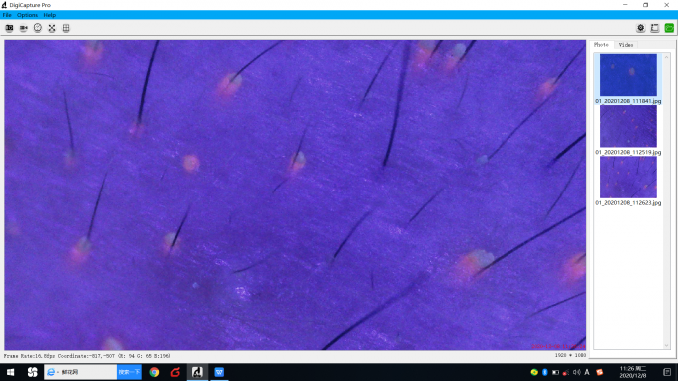Click the taskbar browser search box

click(x=81, y=372)
